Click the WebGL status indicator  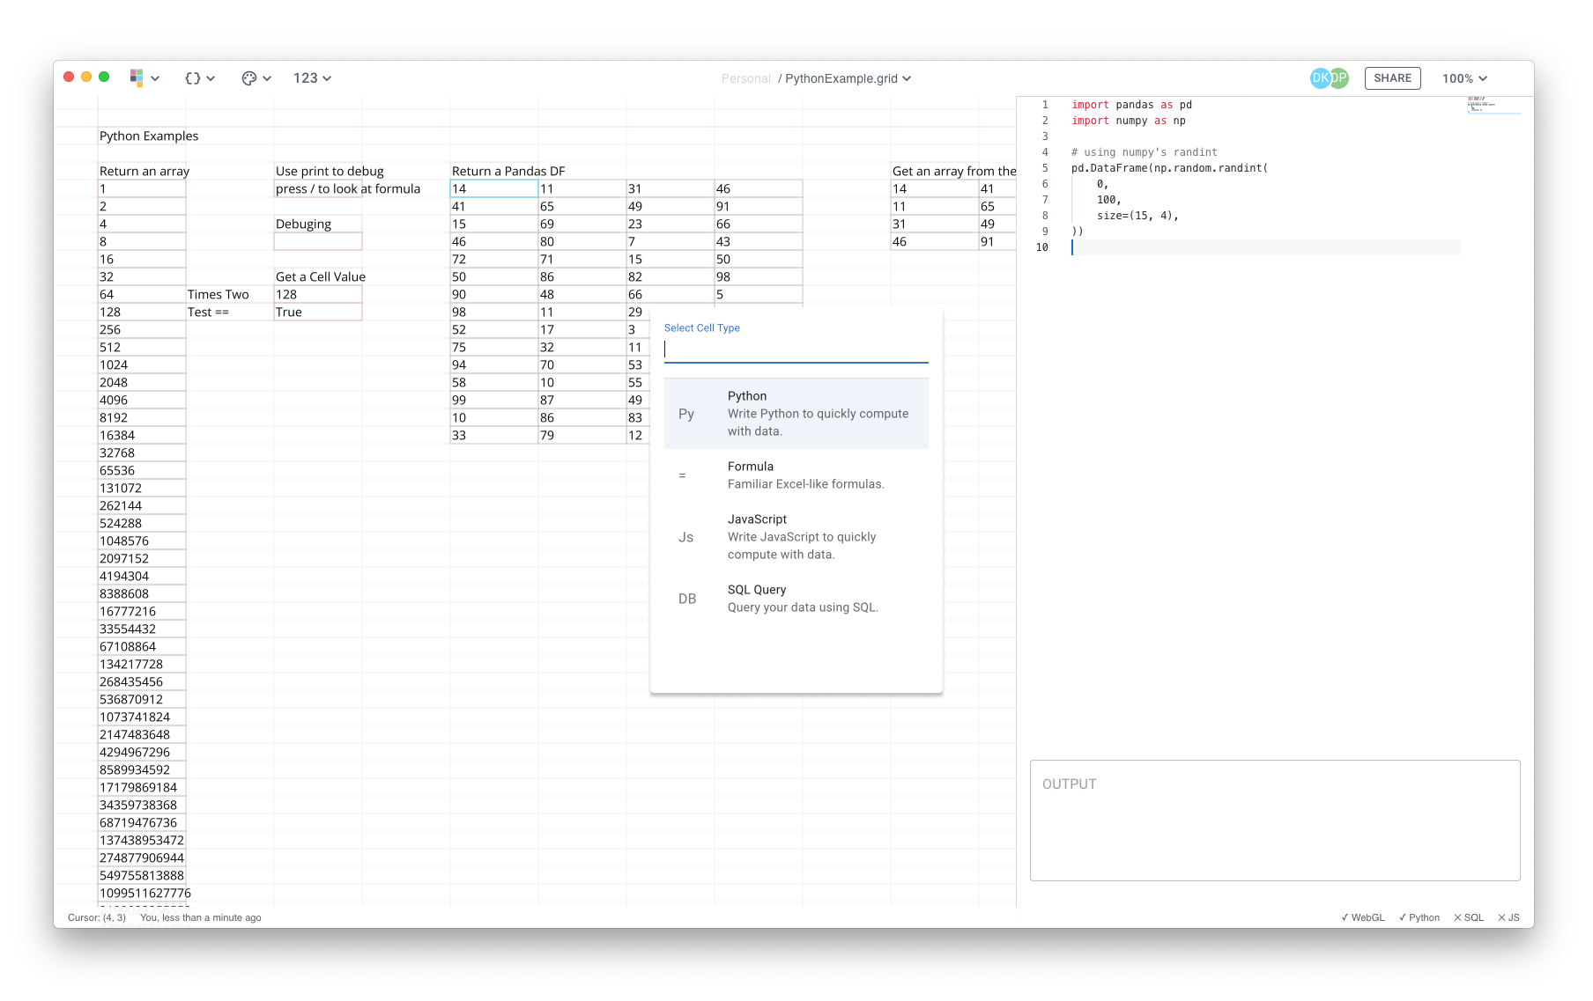[1362, 917]
